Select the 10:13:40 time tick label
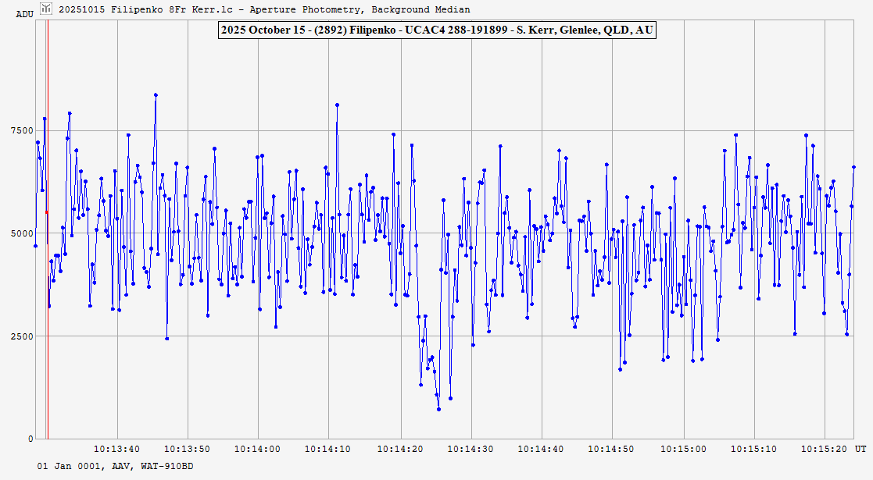The height and width of the screenshot is (480, 873). (x=117, y=449)
